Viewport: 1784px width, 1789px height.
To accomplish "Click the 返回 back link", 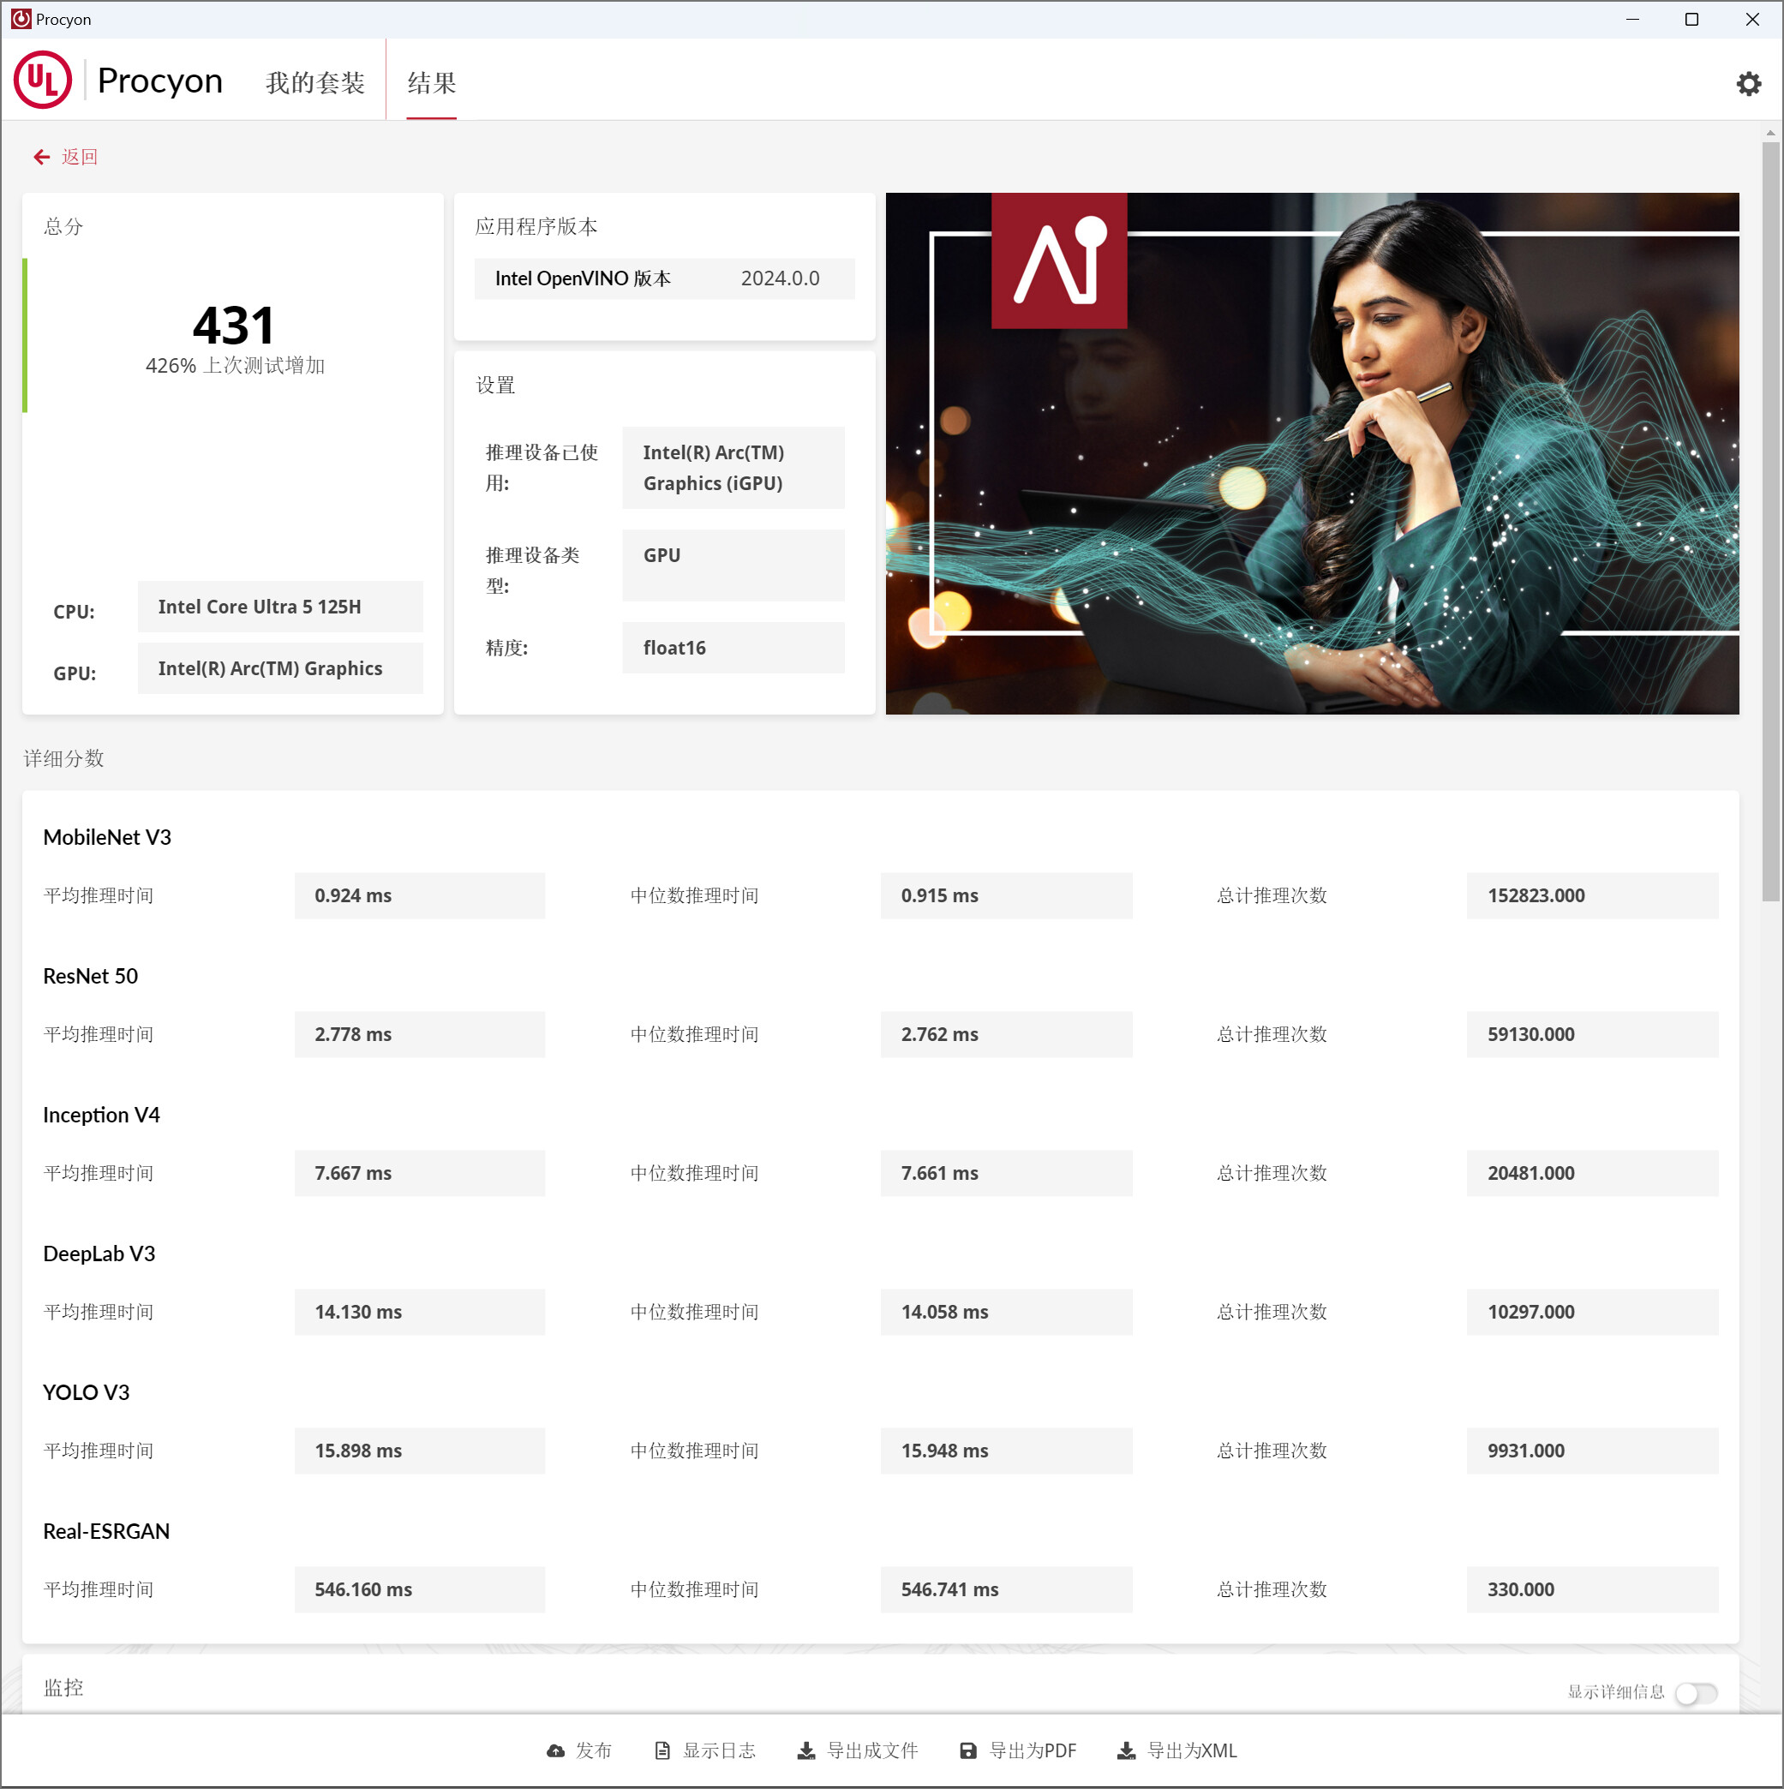I will coord(80,157).
